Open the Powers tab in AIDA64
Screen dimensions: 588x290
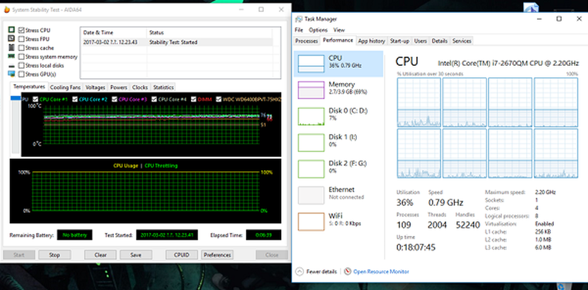(x=119, y=87)
